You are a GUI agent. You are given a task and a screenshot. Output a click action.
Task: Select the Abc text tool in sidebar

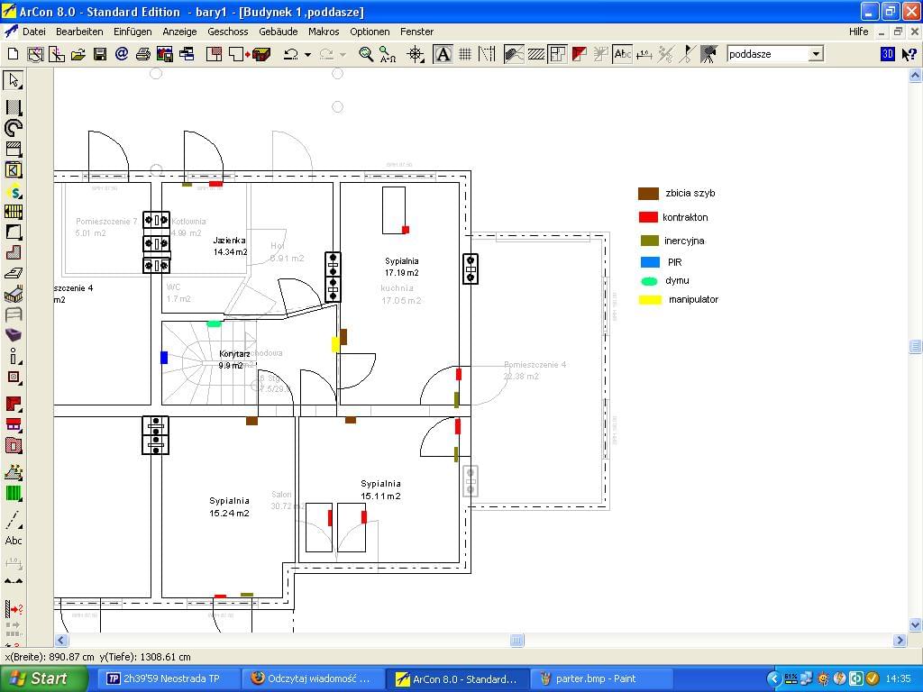(14, 541)
